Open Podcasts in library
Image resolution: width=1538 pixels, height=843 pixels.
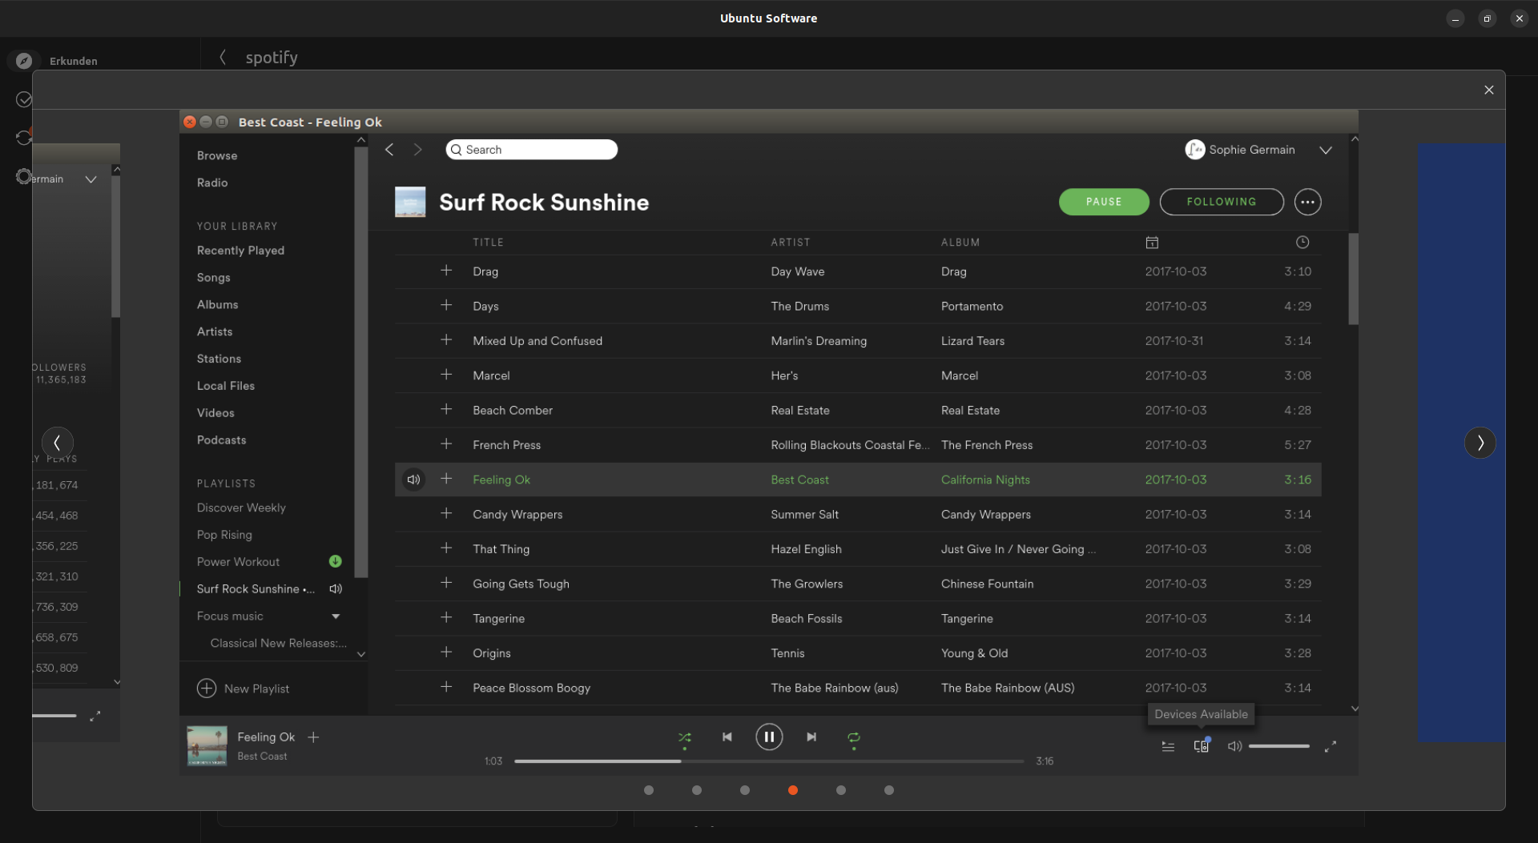coord(221,440)
